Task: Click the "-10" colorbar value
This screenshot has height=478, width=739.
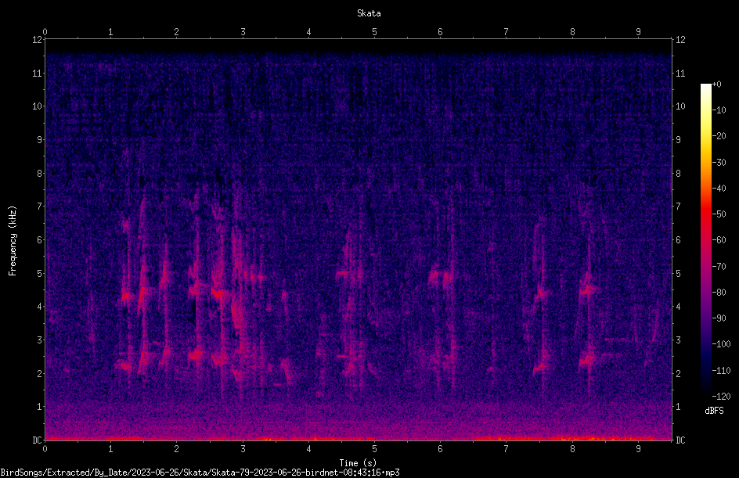Action: pos(719,110)
